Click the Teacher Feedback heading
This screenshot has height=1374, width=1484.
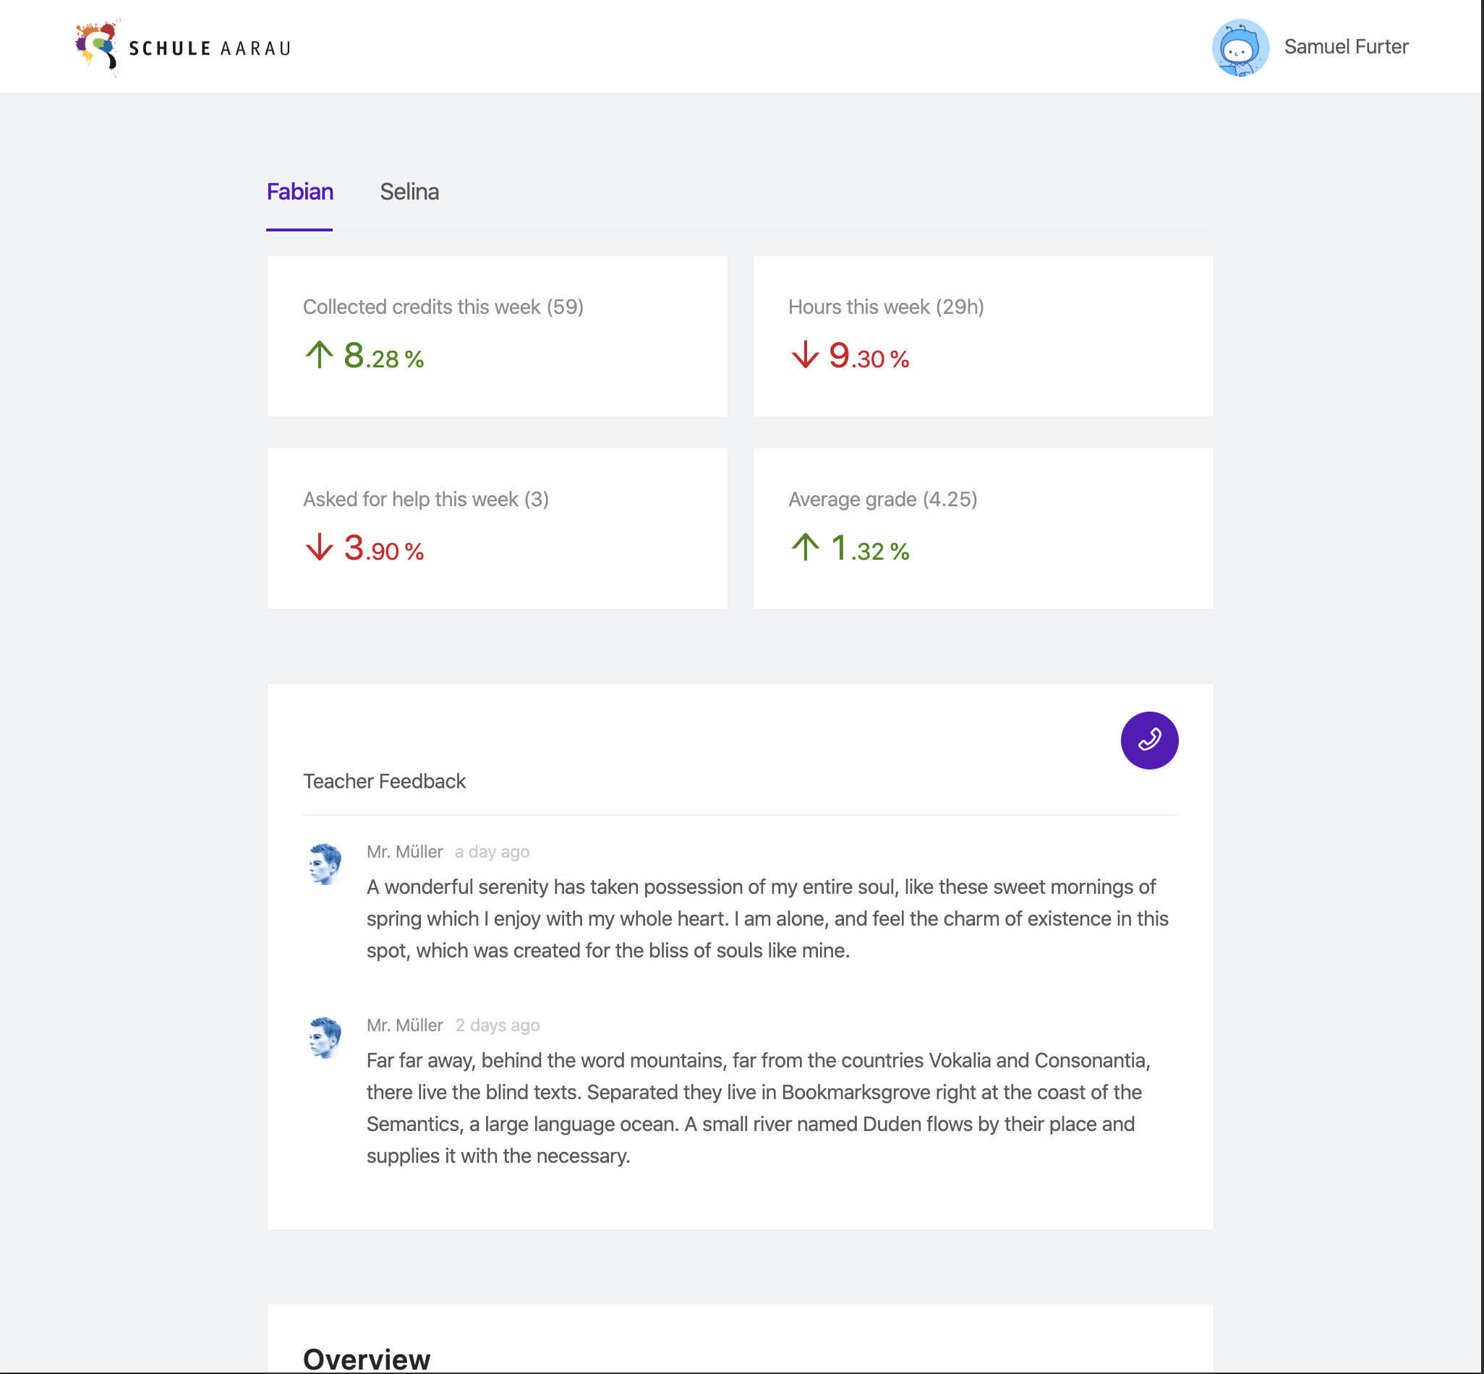point(385,782)
